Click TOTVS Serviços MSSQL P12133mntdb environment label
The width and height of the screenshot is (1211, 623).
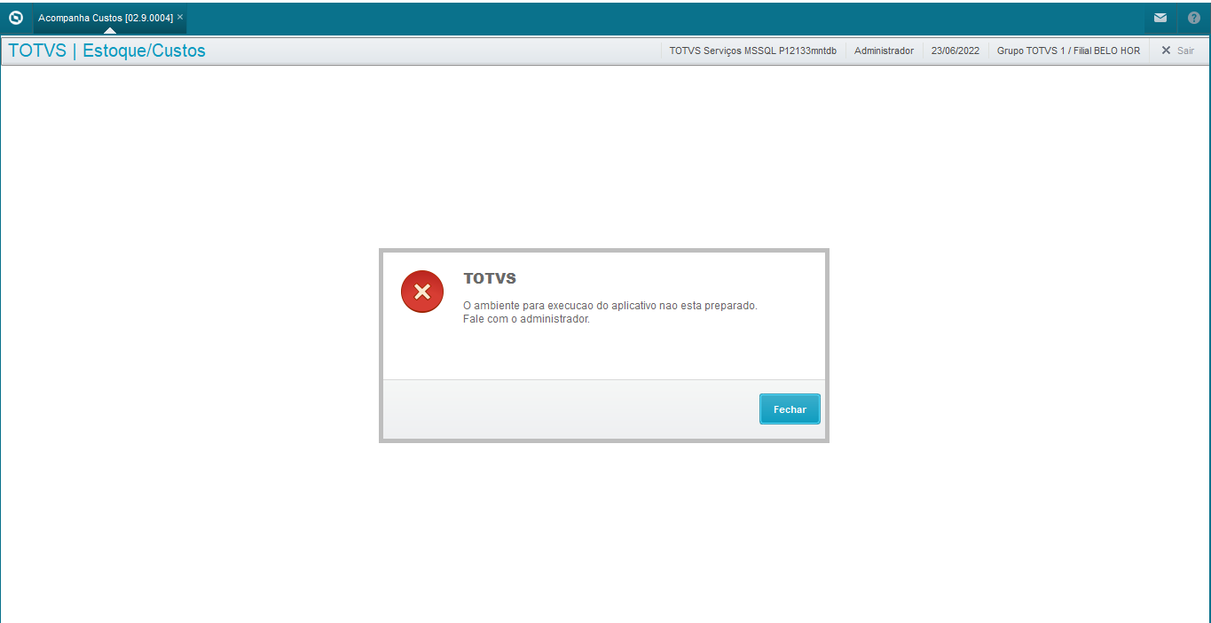[752, 51]
